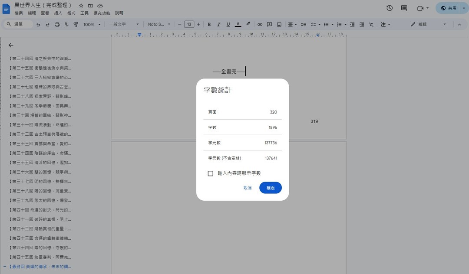Select the paint format roller
This screenshot has height=274, width=469.
pyautogui.click(x=76, y=24)
